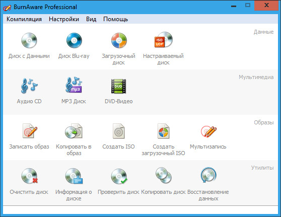Click the Данные section label
The image size is (281, 217).
(263, 32)
